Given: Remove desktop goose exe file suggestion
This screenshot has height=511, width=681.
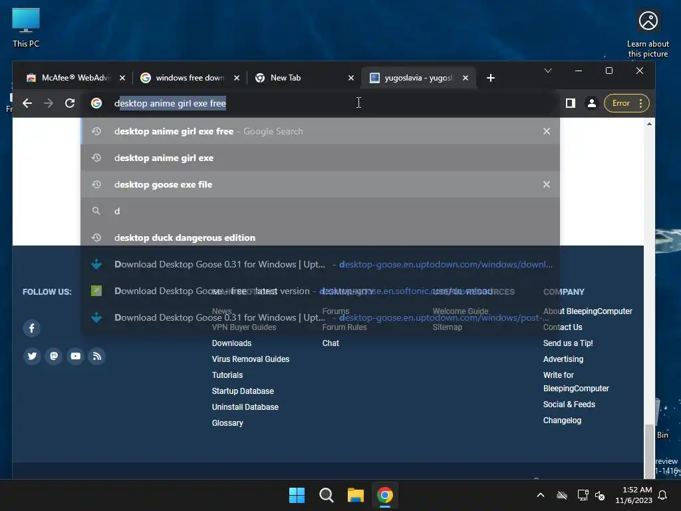Looking at the screenshot, I should (x=547, y=184).
